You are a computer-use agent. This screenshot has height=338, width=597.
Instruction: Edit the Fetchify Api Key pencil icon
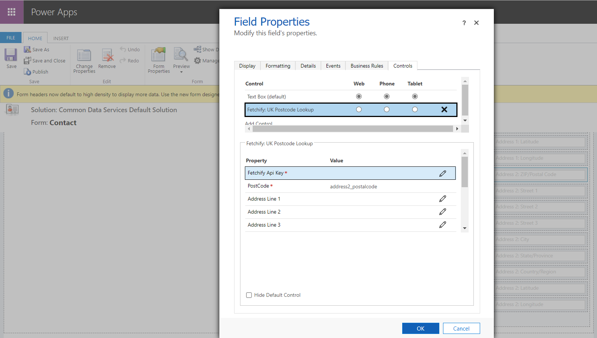[x=443, y=173]
